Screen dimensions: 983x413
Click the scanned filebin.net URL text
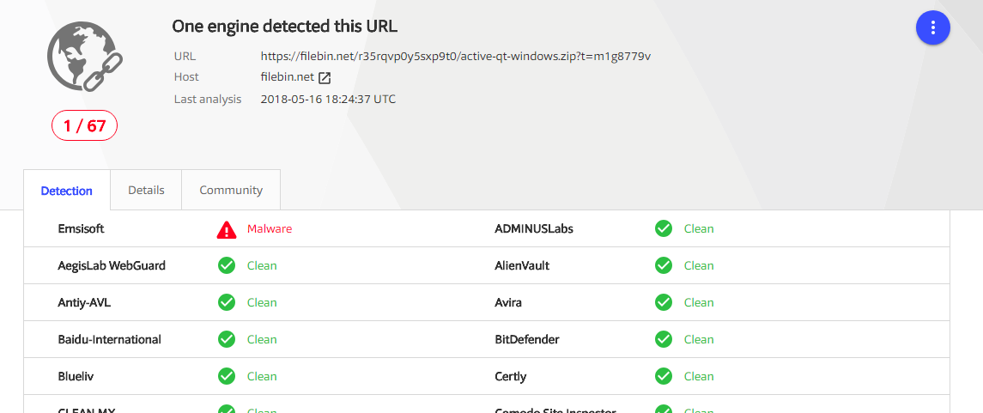tap(456, 57)
